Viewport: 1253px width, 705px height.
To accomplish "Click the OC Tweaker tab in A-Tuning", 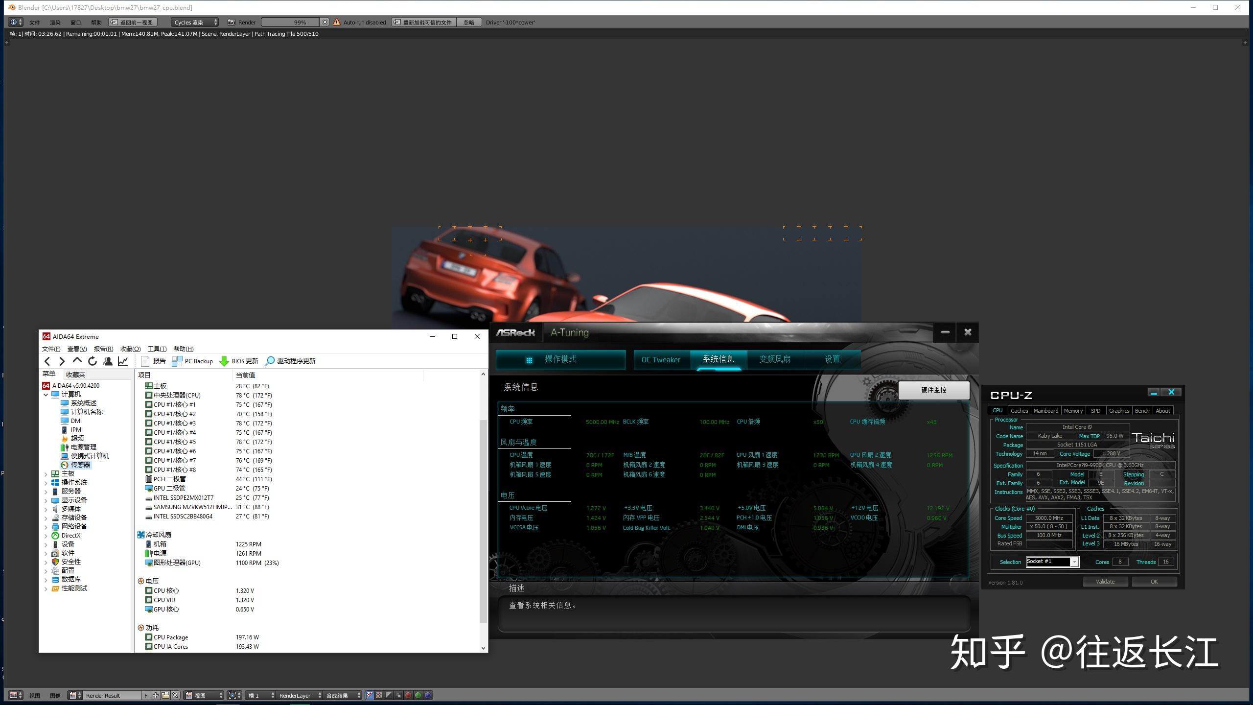I will [660, 360].
